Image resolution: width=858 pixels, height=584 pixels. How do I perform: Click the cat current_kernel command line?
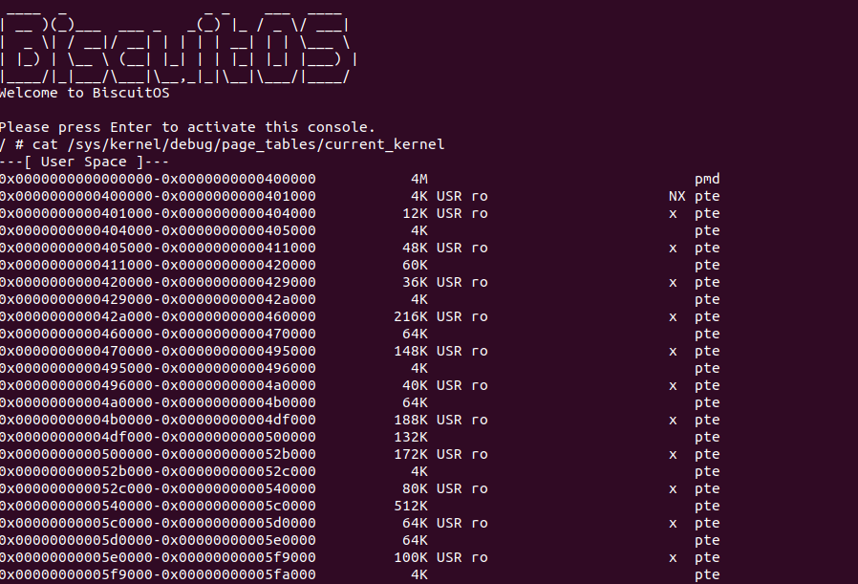pyautogui.click(x=222, y=144)
